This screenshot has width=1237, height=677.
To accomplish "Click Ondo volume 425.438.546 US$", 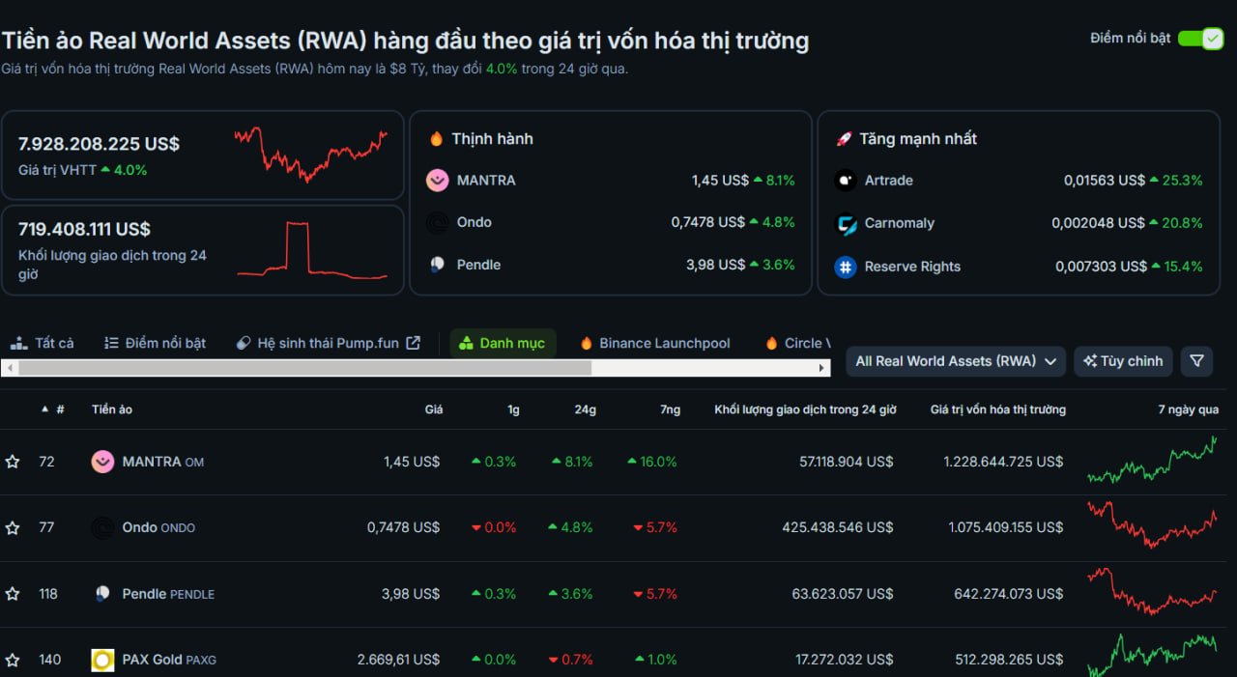I will [x=838, y=527].
